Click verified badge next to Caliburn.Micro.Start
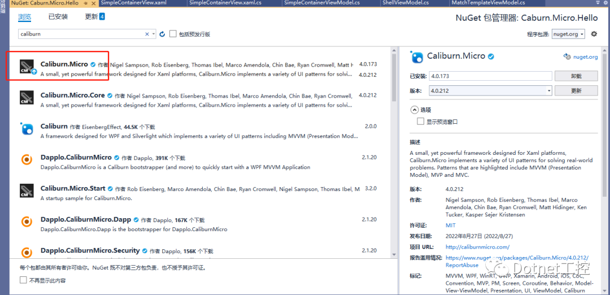The height and width of the screenshot is (295, 610). click(110, 189)
